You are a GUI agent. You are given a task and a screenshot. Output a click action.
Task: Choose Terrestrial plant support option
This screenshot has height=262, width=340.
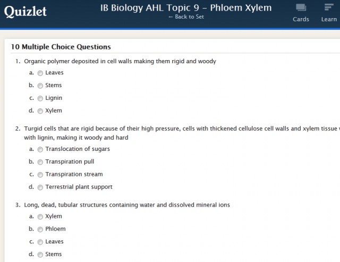pos(40,188)
